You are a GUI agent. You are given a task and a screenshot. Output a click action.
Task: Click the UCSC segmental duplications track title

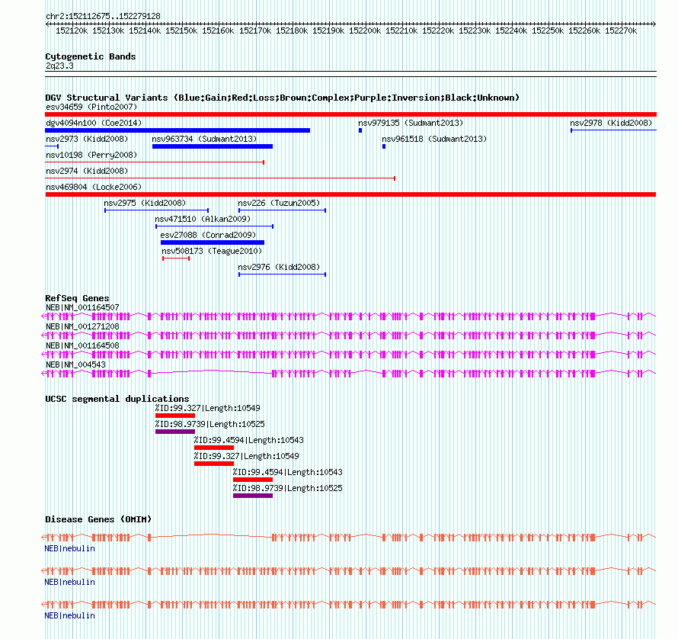[x=117, y=399]
